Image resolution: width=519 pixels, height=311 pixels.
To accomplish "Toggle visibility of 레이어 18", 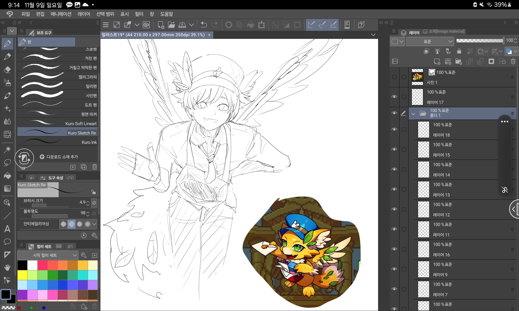I will click(x=394, y=129).
